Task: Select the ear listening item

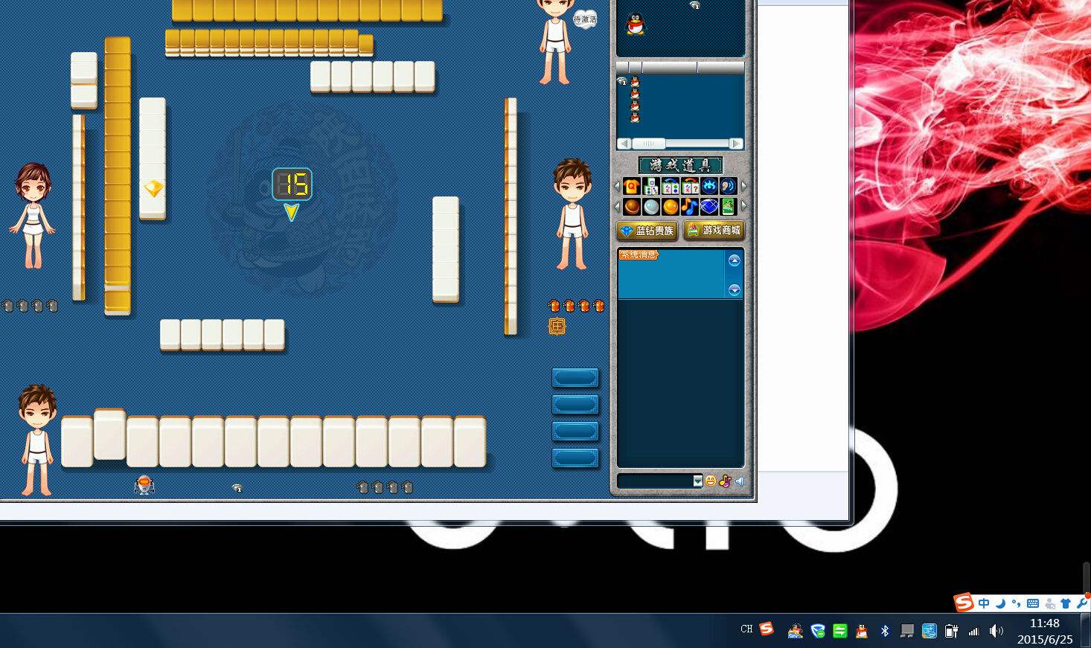Action: click(729, 186)
